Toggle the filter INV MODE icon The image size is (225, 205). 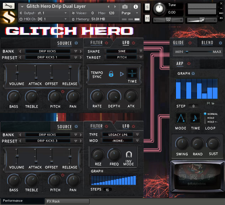click(x=129, y=154)
